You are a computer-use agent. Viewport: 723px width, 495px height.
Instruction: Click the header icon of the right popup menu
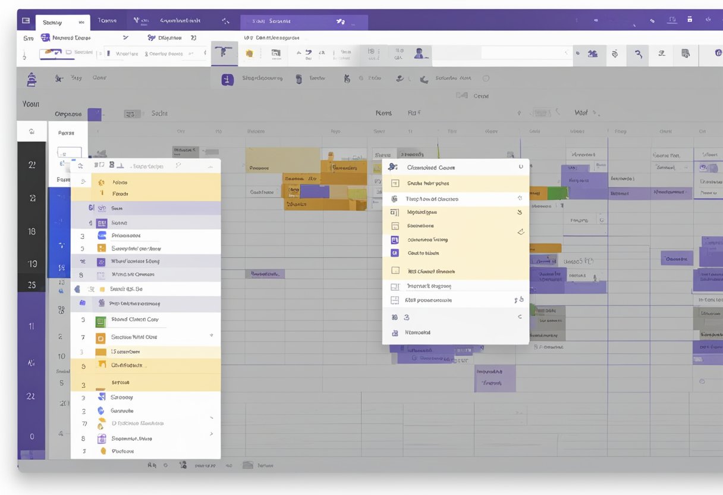coord(392,167)
